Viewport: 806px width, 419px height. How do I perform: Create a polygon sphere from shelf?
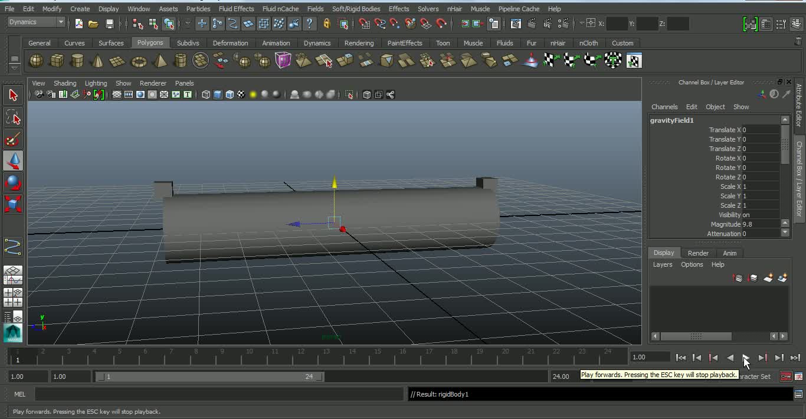click(x=37, y=60)
